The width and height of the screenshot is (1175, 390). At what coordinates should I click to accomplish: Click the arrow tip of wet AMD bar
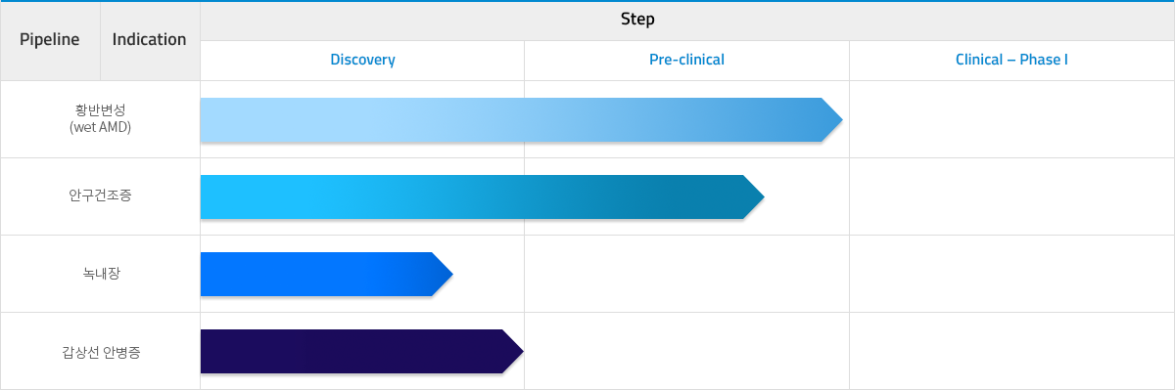[832, 120]
